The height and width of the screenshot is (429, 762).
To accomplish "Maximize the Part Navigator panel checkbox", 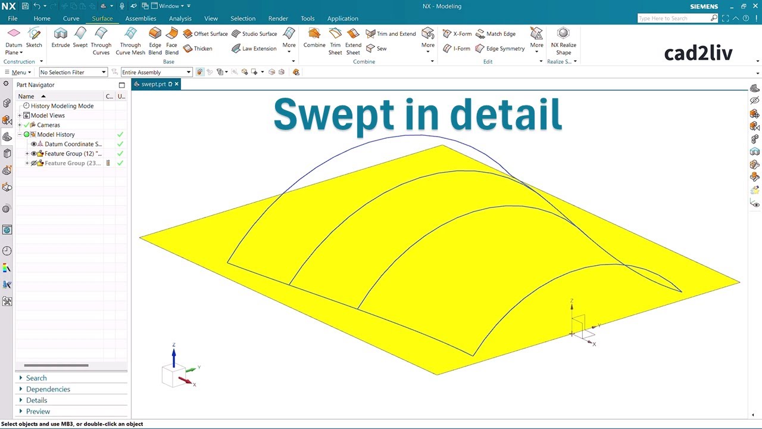I will click(122, 85).
